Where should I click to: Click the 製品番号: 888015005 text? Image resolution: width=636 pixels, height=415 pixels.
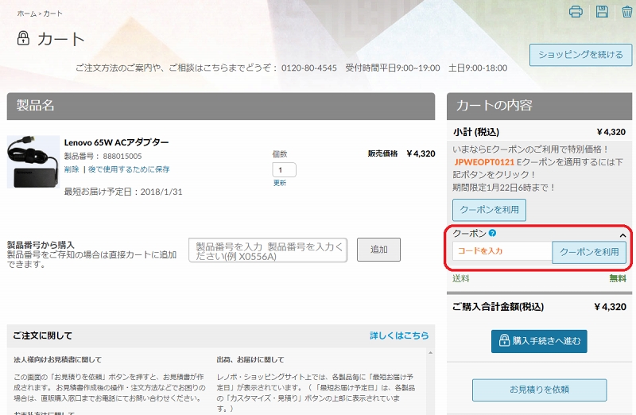coord(103,156)
